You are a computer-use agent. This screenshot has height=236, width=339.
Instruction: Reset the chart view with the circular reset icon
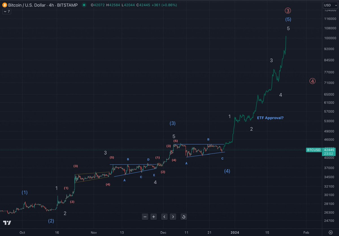point(184,217)
